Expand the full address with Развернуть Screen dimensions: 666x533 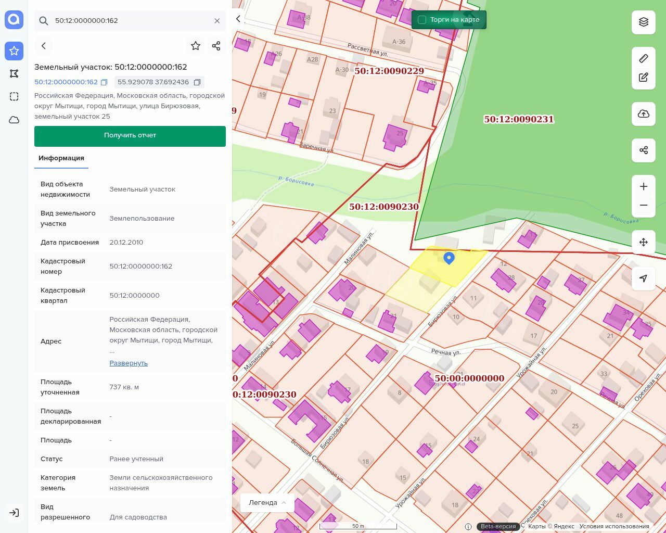129,363
